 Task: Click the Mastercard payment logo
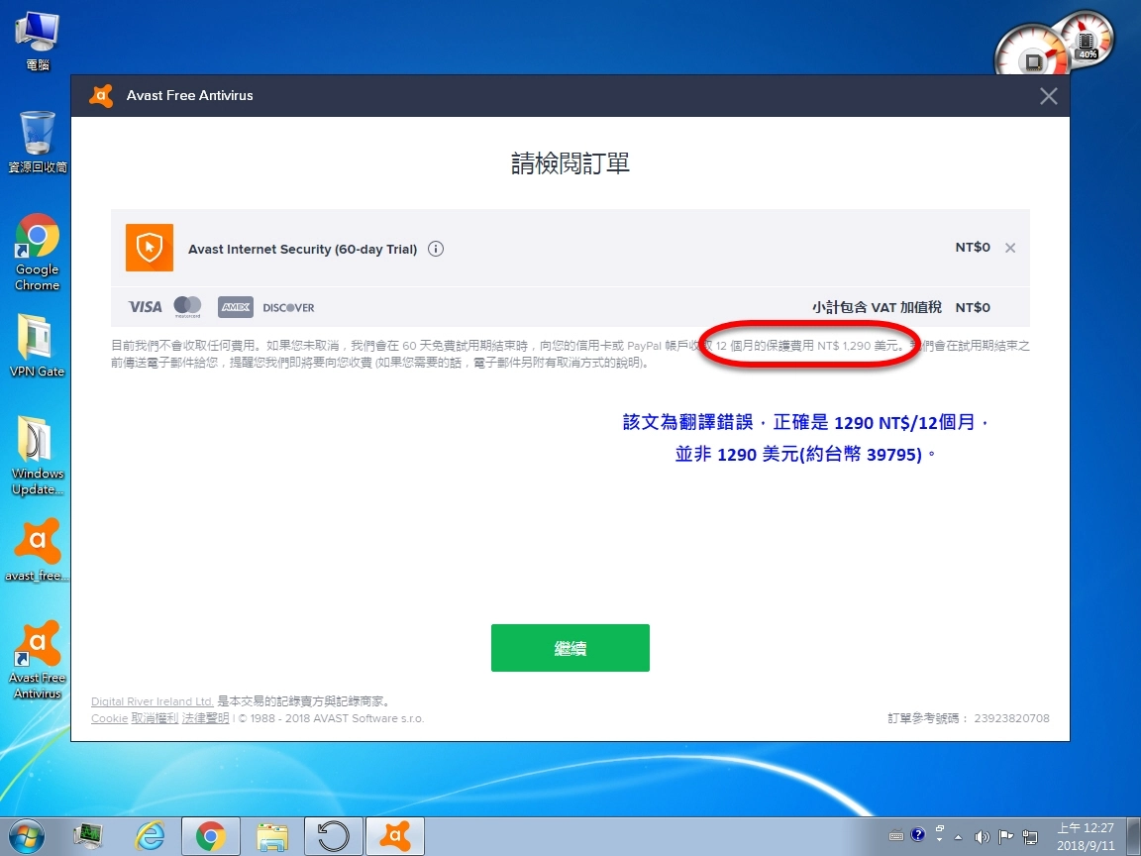pos(188,307)
